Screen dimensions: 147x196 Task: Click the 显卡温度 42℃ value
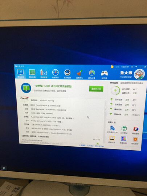(x=135, y=100)
